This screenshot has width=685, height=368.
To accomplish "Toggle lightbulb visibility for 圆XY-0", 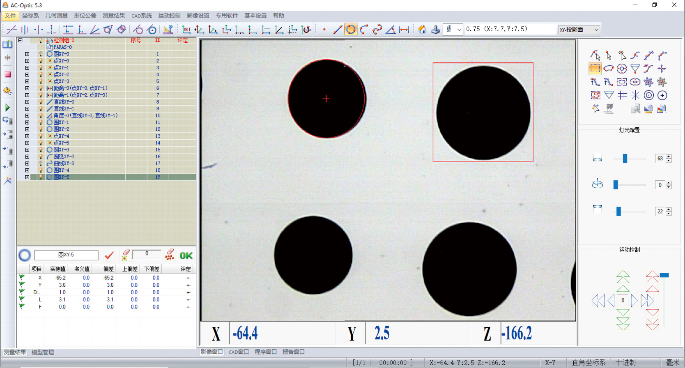I will (41, 54).
